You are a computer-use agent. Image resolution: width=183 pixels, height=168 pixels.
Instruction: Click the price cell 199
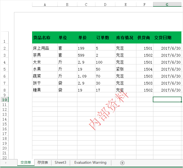86,47
